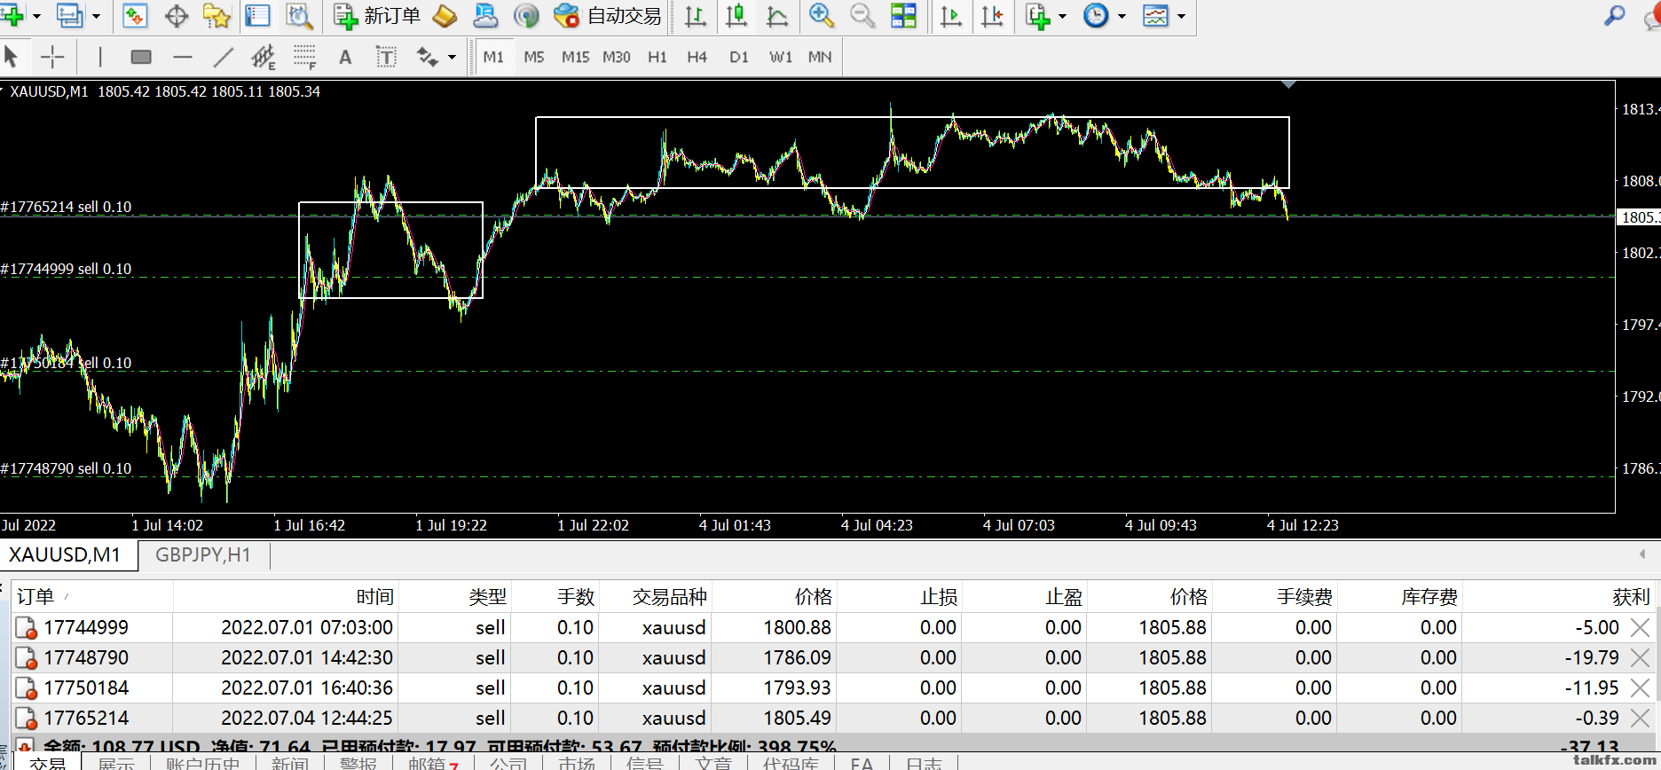Viewport: 1661px width, 770px height.
Task: Open the indicators list dropdown arrow
Action: pos(1062,16)
